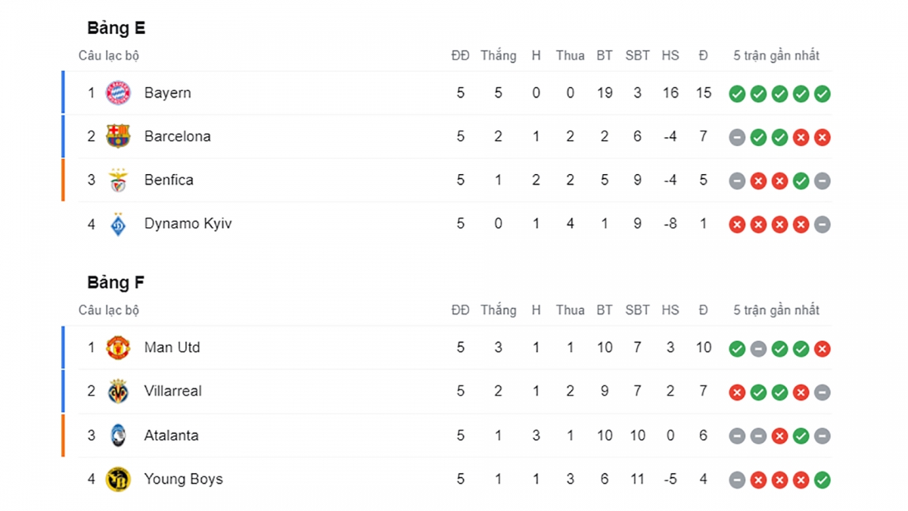Screen dimensions: 908x511
Task: Click the Câu lạc bộ header in Bảng F
Action: pyautogui.click(x=109, y=310)
